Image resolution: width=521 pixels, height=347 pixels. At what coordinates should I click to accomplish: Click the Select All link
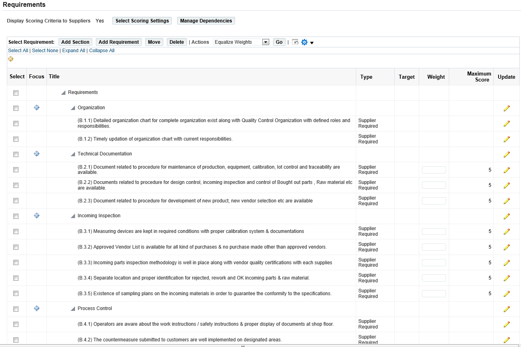click(x=18, y=51)
